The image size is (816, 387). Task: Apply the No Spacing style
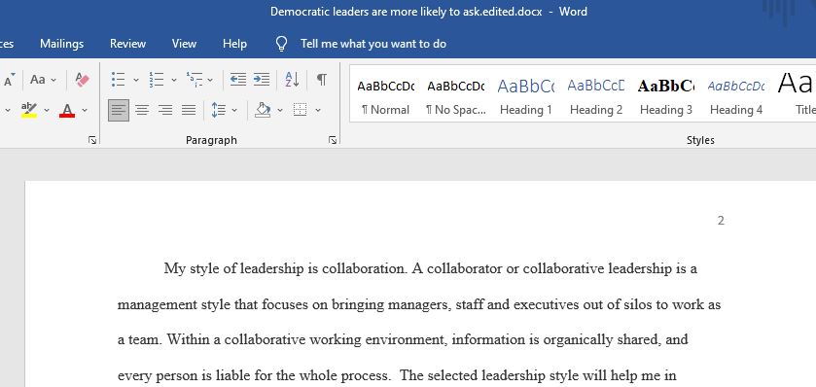tap(456, 98)
